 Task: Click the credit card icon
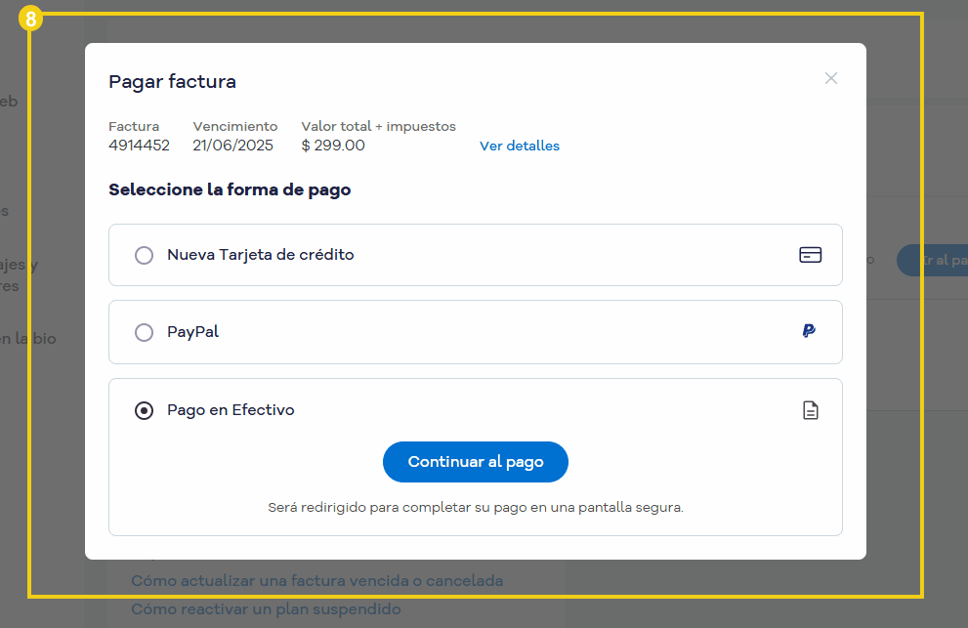(x=810, y=255)
